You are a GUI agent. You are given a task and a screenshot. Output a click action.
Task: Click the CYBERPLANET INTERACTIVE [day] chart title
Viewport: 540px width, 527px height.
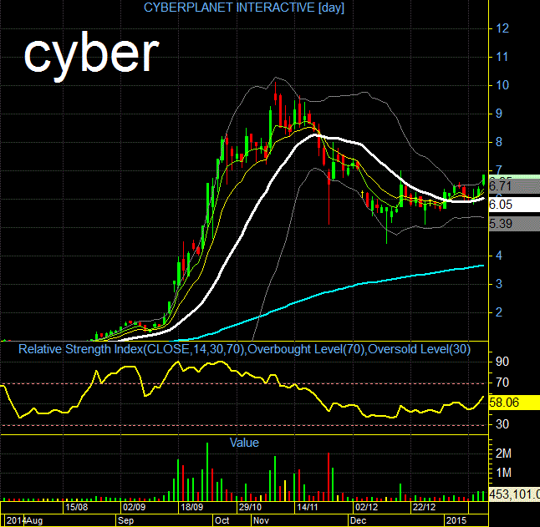pyautogui.click(x=244, y=8)
